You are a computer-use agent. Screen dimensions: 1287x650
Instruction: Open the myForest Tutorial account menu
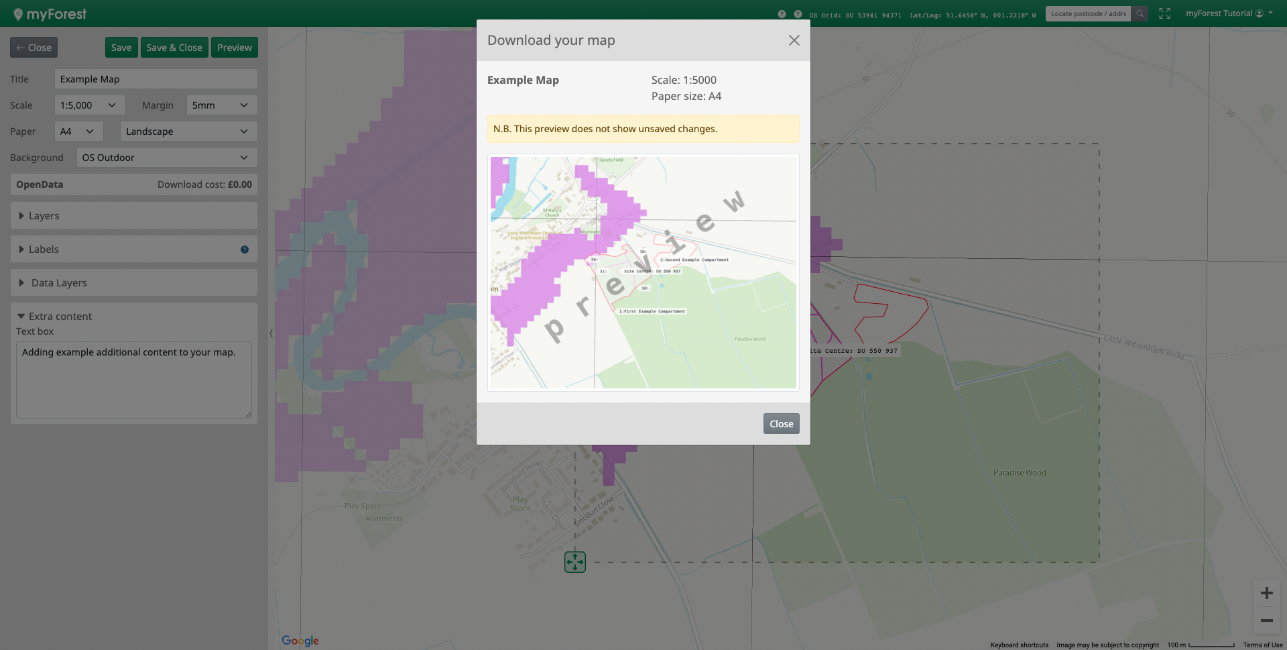click(1228, 13)
